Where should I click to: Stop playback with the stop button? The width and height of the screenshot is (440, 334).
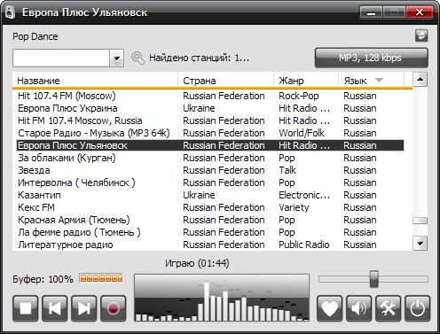click(x=26, y=308)
